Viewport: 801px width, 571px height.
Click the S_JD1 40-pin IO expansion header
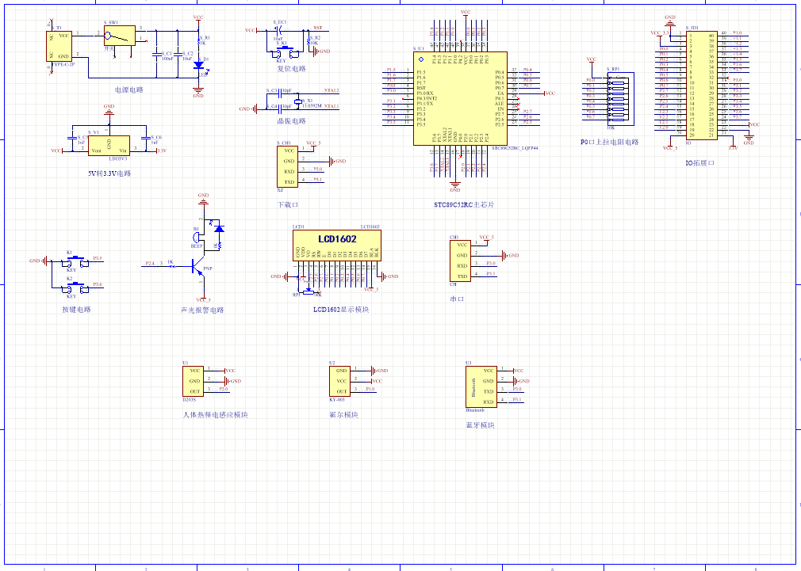[x=701, y=86]
